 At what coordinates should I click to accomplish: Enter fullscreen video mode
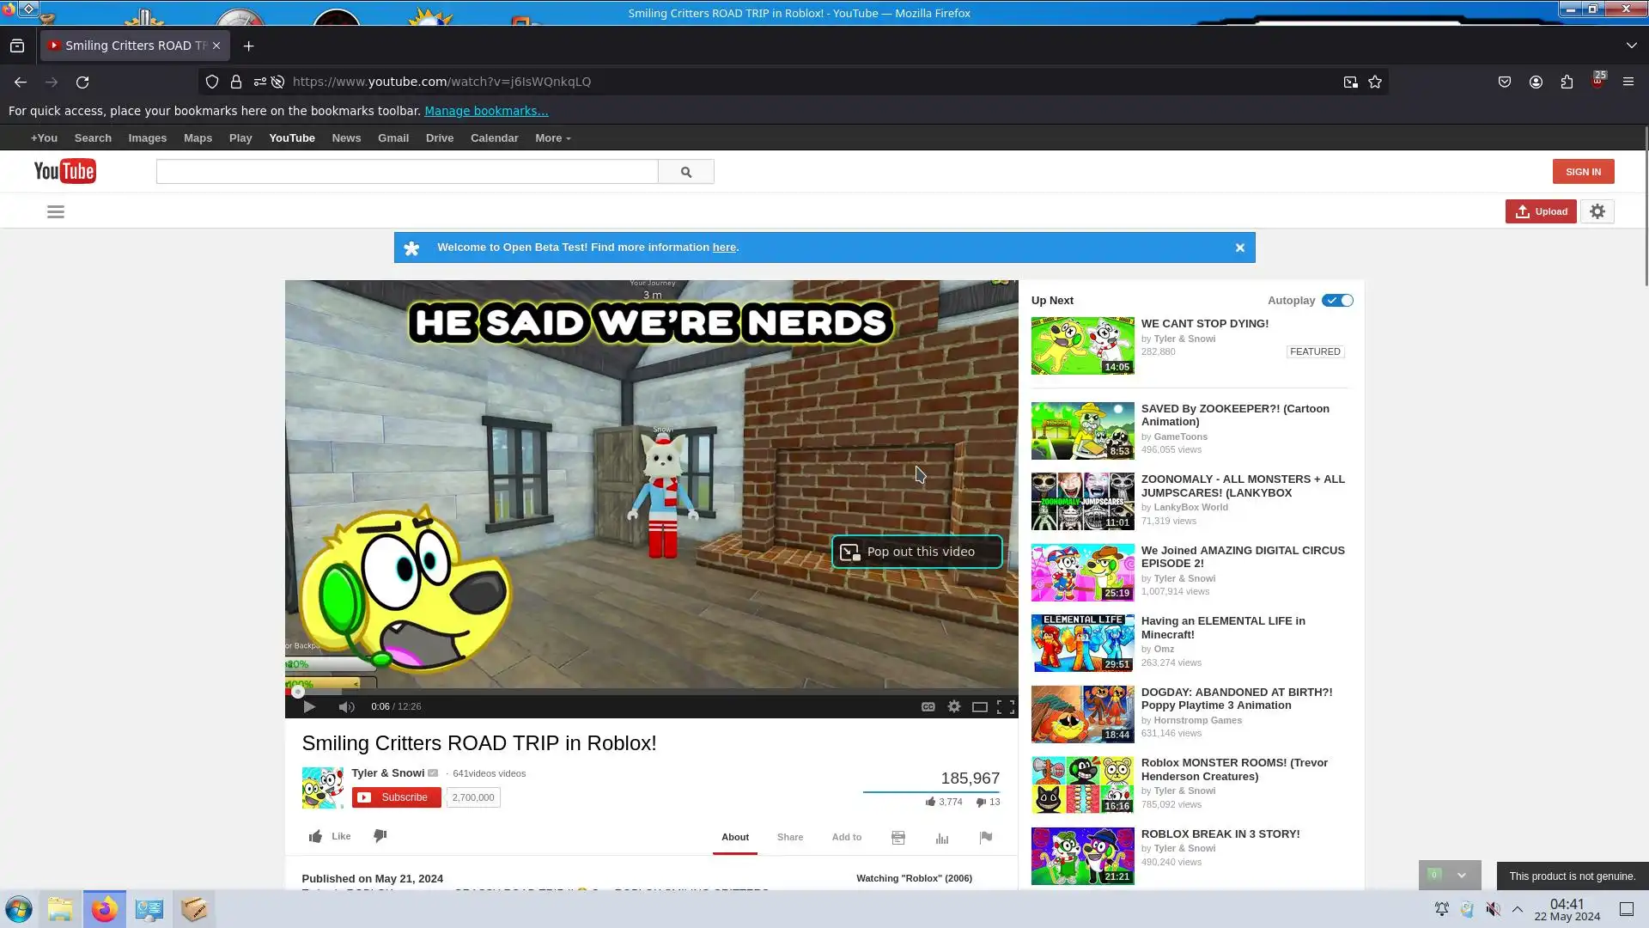pyautogui.click(x=1006, y=706)
